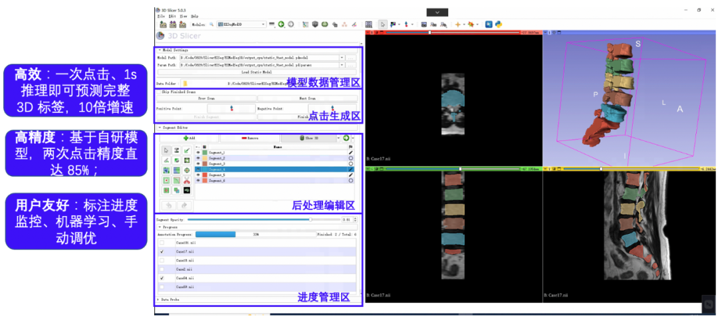
Task: Click the Show 3D button
Action: point(308,138)
